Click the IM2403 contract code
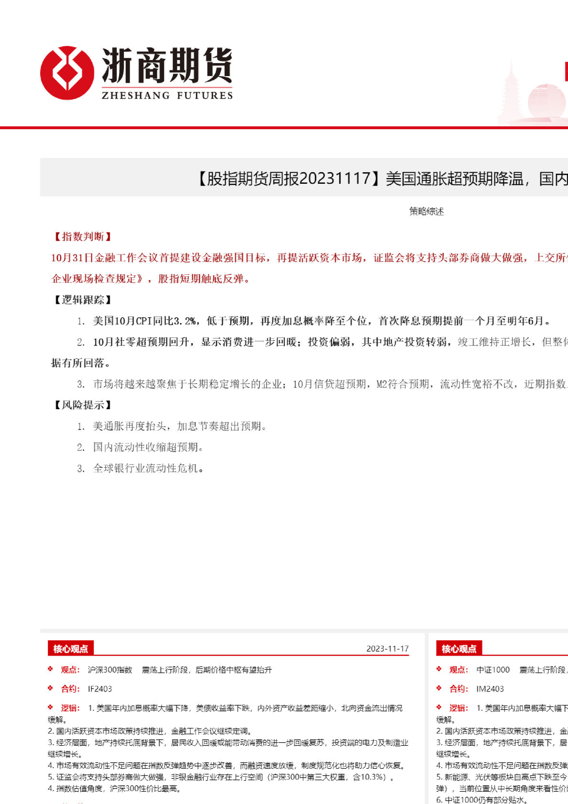 pos(490,689)
